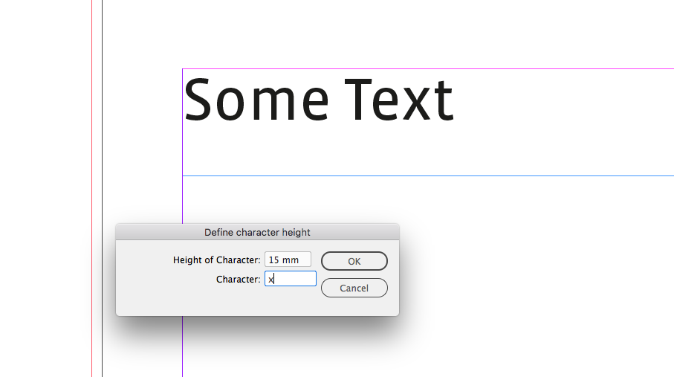Click the Character input field
This screenshot has width=674, height=377.
point(290,279)
